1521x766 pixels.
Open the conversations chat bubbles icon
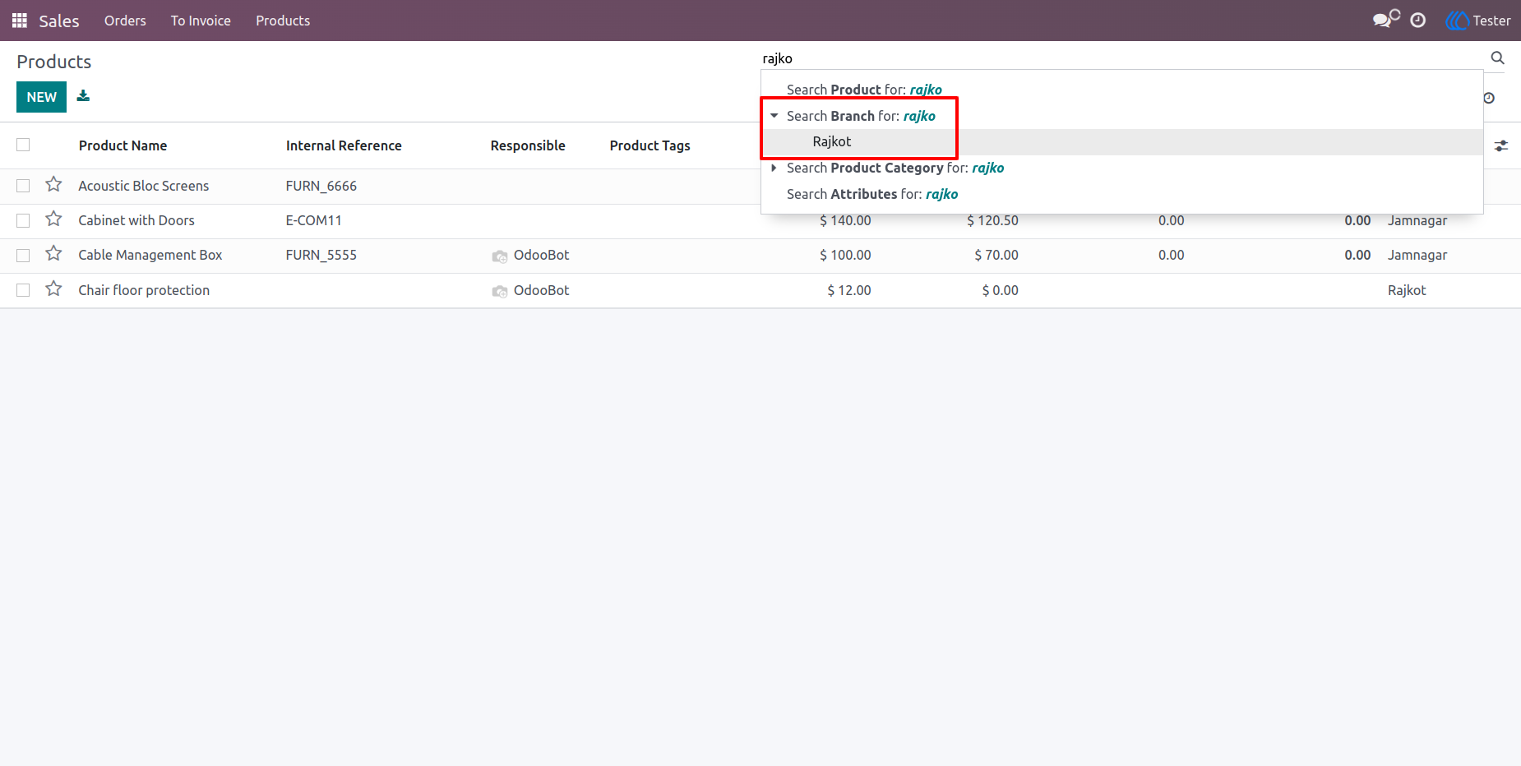click(1386, 20)
